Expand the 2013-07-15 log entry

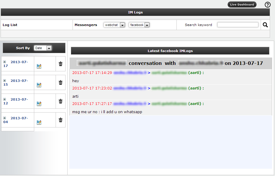tap(4, 81)
